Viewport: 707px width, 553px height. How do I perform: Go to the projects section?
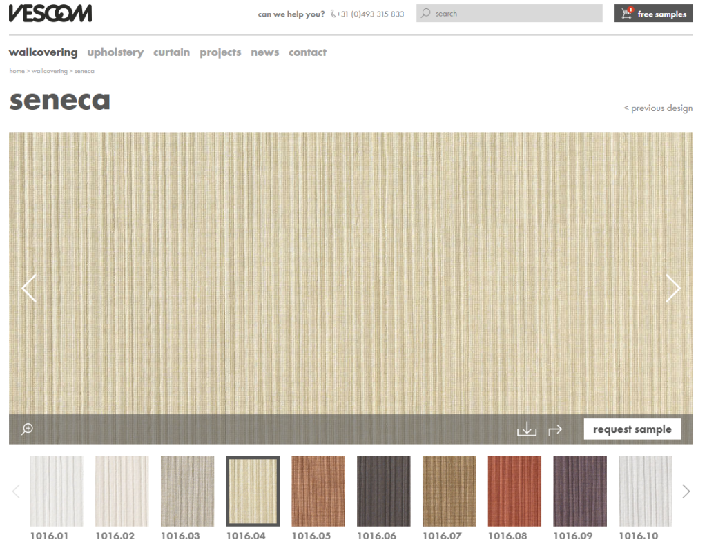tap(220, 52)
